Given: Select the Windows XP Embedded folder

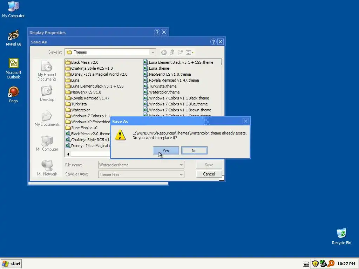Looking at the screenshot, I should pyautogui.click(x=88, y=122).
